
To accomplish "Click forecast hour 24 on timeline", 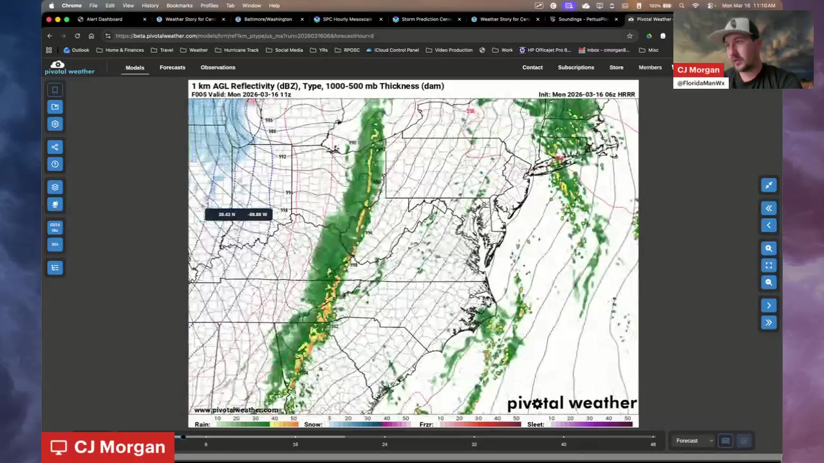I will pos(384,444).
